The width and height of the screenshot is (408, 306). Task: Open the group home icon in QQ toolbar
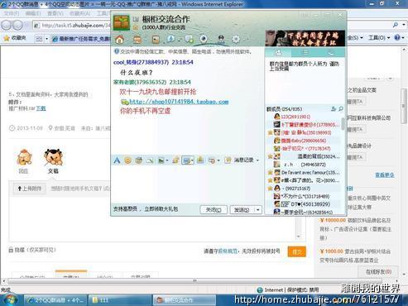tap(120, 40)
